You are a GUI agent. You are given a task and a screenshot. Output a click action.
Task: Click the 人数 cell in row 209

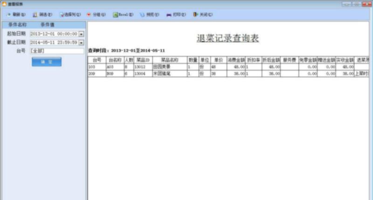click(x=129, y=74)
